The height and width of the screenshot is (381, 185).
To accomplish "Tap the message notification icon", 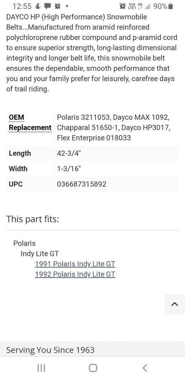I will pos(47,6).
